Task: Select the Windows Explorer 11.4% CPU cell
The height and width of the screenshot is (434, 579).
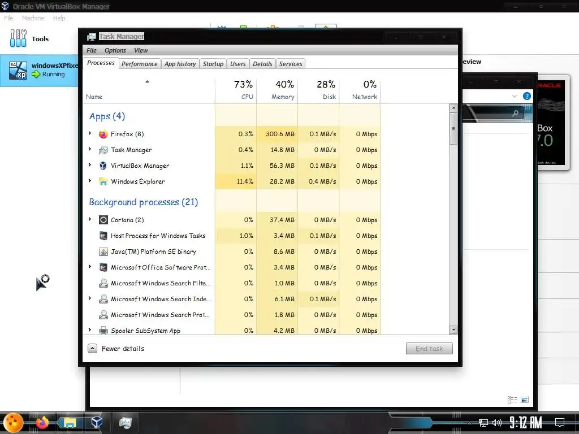Action: pos(236,181)
